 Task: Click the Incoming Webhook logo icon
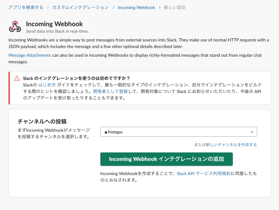pos(15,27)
